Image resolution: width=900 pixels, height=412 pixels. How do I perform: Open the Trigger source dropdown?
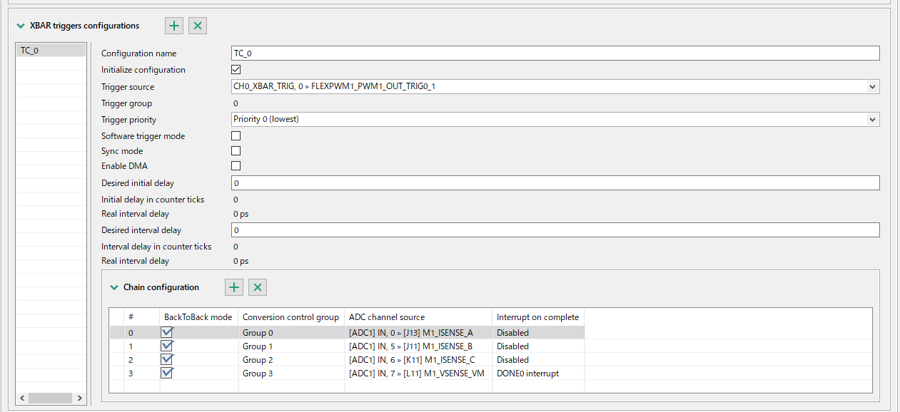click(872, 86)
